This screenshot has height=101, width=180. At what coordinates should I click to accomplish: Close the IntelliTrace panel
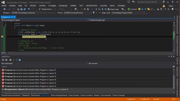(174, 57)
